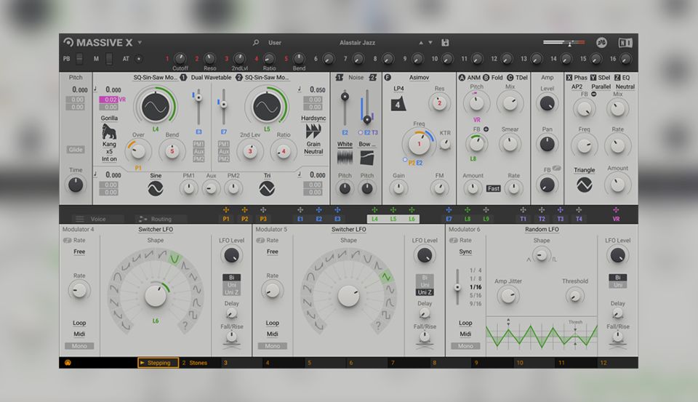The width and height of the screenshot is (698, 402).
Task: Click the Stepping performer slot
Action: pyautogui.click(x=158, y=363)
